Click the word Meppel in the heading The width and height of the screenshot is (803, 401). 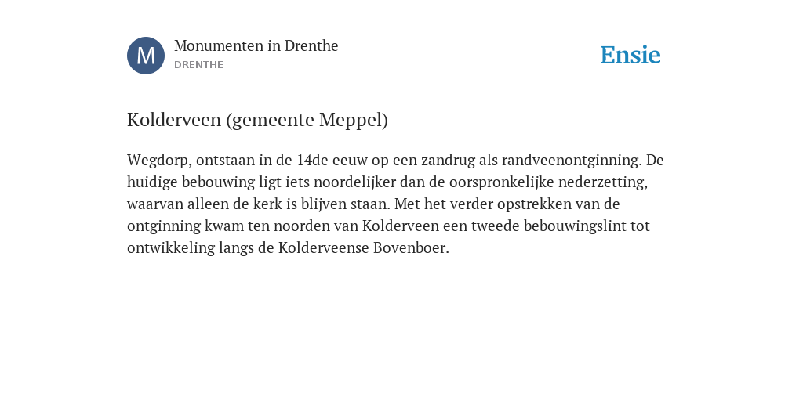coord(354,120)
